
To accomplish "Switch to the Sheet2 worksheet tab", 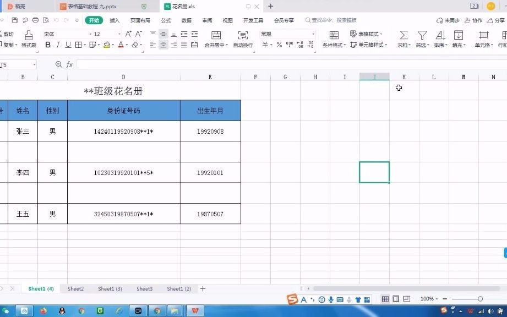I will [x=75, y=288].
